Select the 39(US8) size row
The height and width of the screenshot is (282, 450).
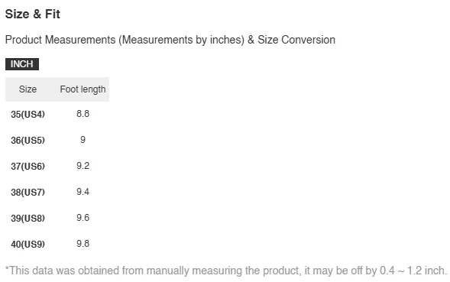pyautogui.click(x=57, y=218)
